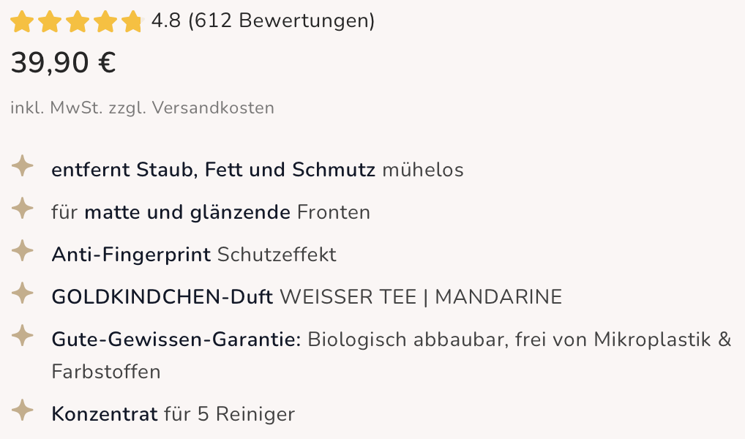Image resolution: width=745 pixels, height=439 pixels.
Task: Open the 612 Bewertungen reviews link
Action: pyautogui.click(x=281, y=21)
